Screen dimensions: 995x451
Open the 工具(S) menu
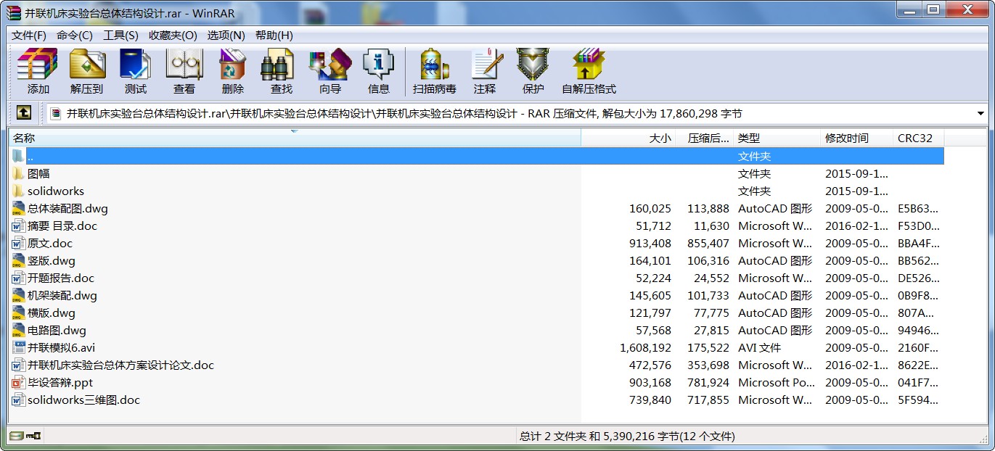coord(120,35)
